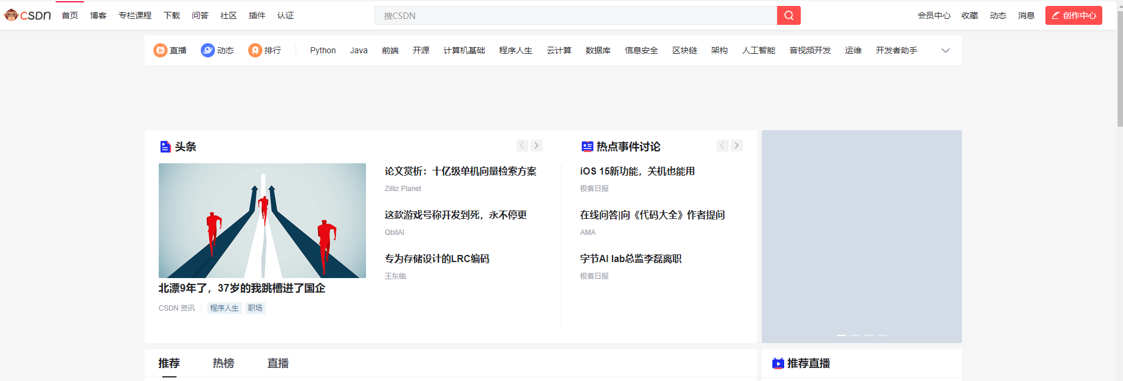Expand the category bar chevron
1123x381 pixels.
(x=945, y=50)
